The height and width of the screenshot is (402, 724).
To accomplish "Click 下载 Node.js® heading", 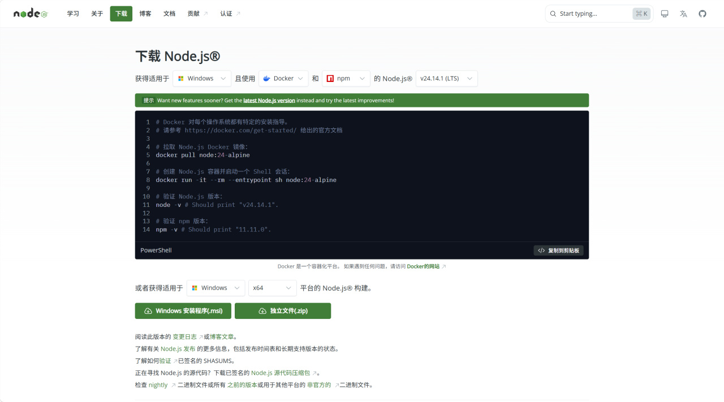I will [178, 56].
